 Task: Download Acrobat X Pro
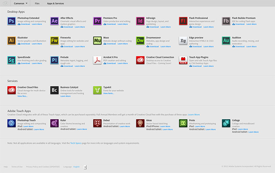[x=110, y=63]
